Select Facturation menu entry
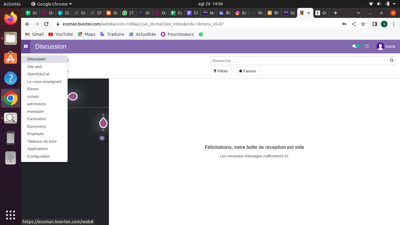This screenshot has width=400, height=225. click(x=37, y=119)
